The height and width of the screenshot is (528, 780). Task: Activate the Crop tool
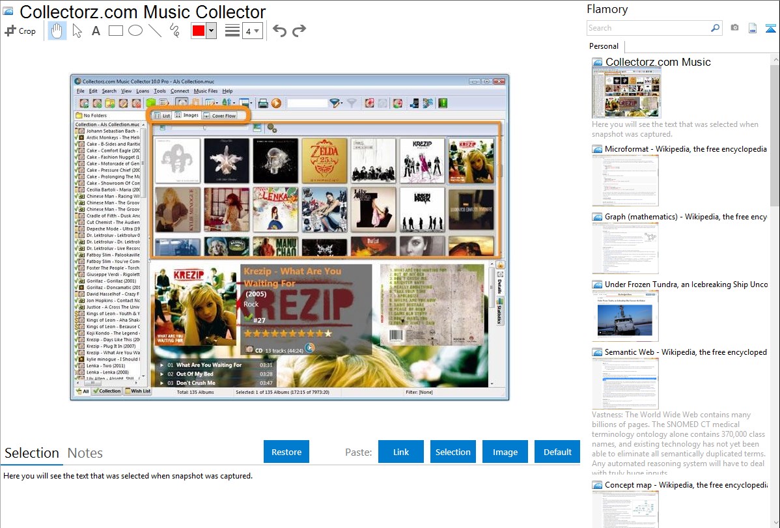click(x=20, y=31)
